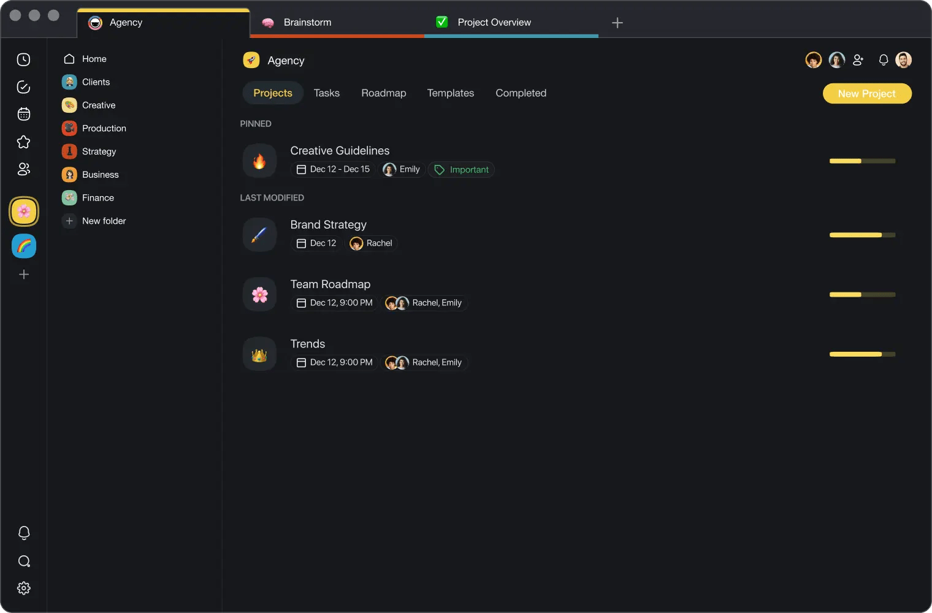Image resolution: width=932 pixels, height=613 pixels.
Task: Select the tasks checkmark icon in the sidebar rail
Action: tap(23, 86)
